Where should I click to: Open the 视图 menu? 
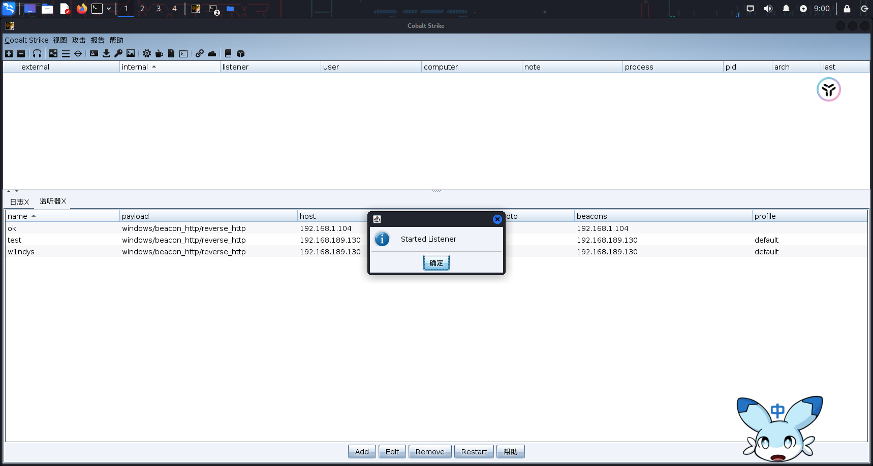[x=60, y=40]
